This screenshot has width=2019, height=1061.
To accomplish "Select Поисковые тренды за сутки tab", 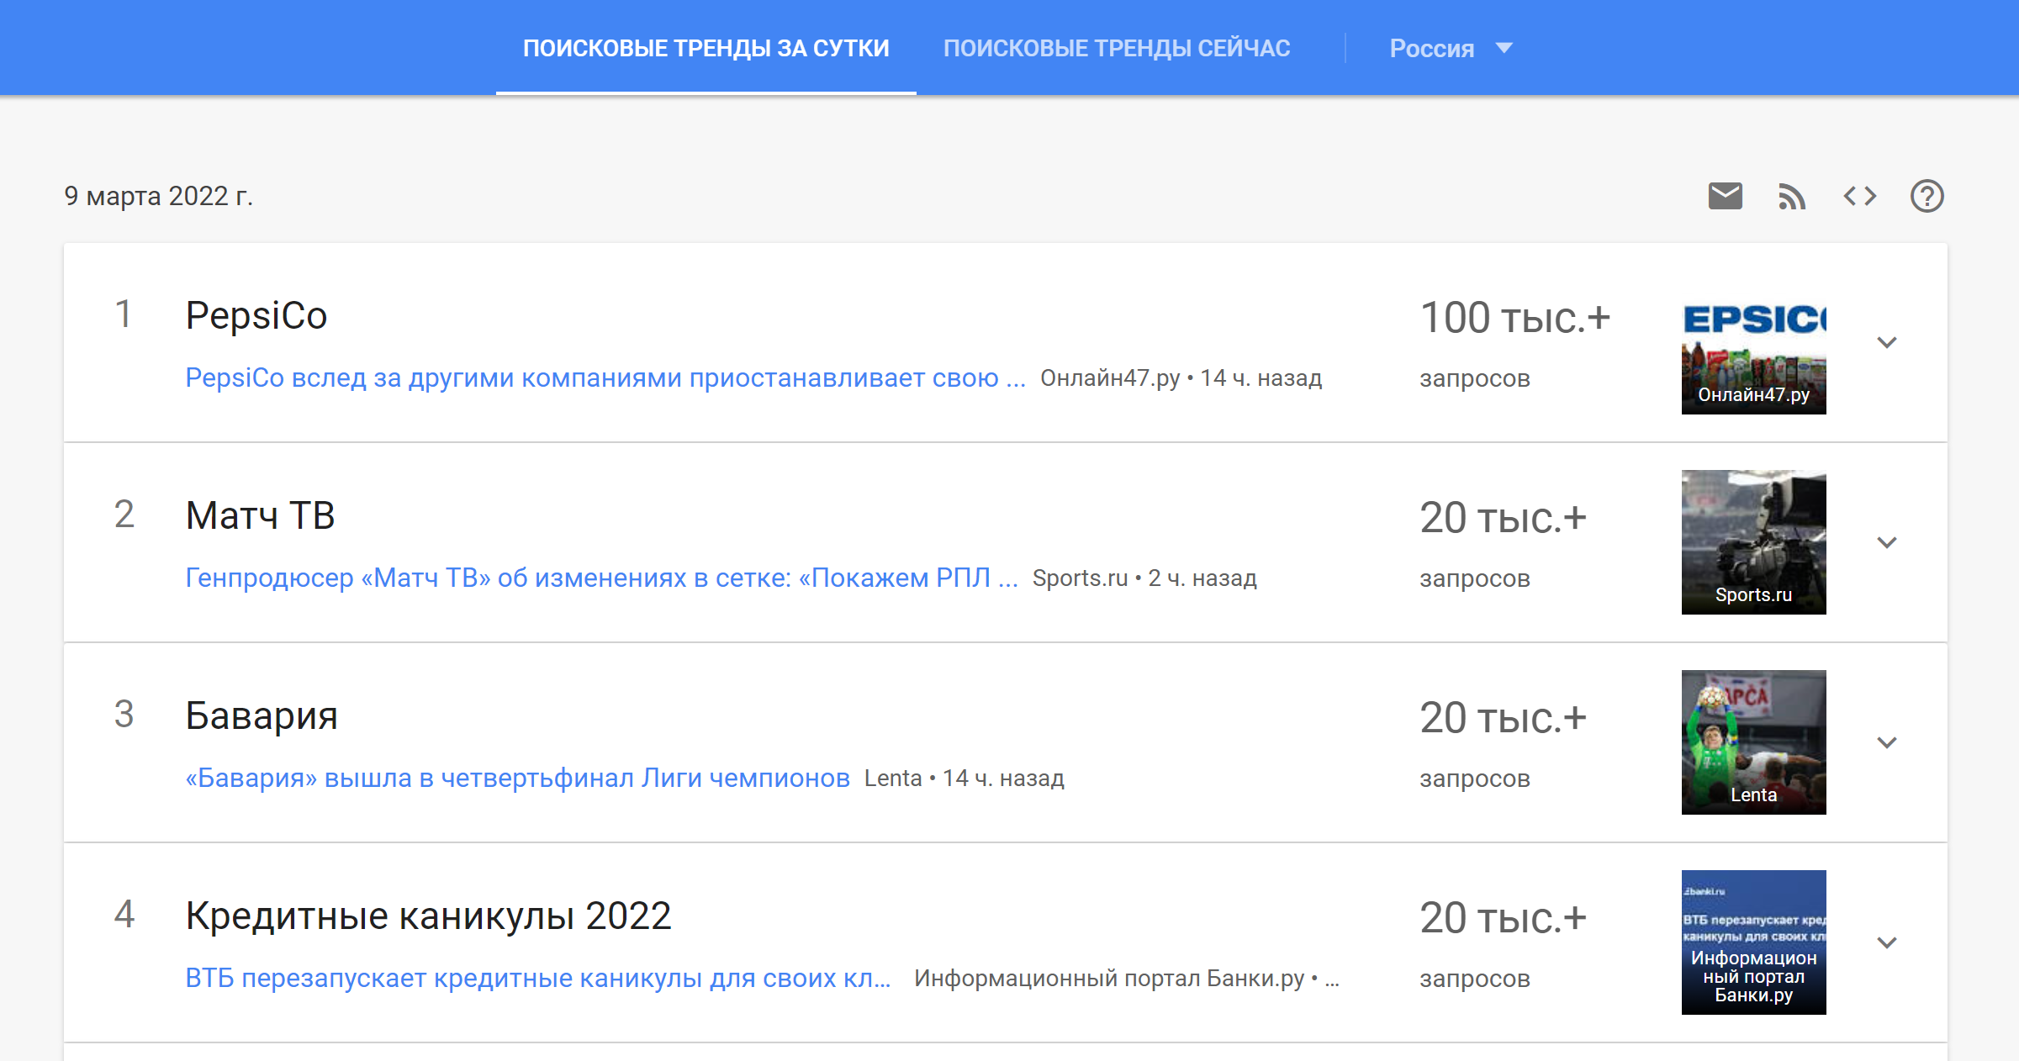I will tap(706, 48).
